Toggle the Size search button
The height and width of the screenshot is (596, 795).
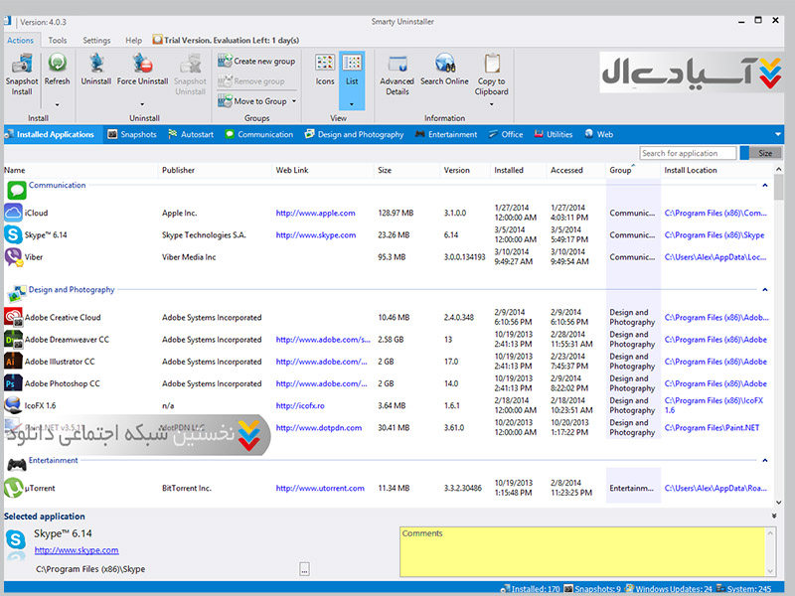[763, 153]
